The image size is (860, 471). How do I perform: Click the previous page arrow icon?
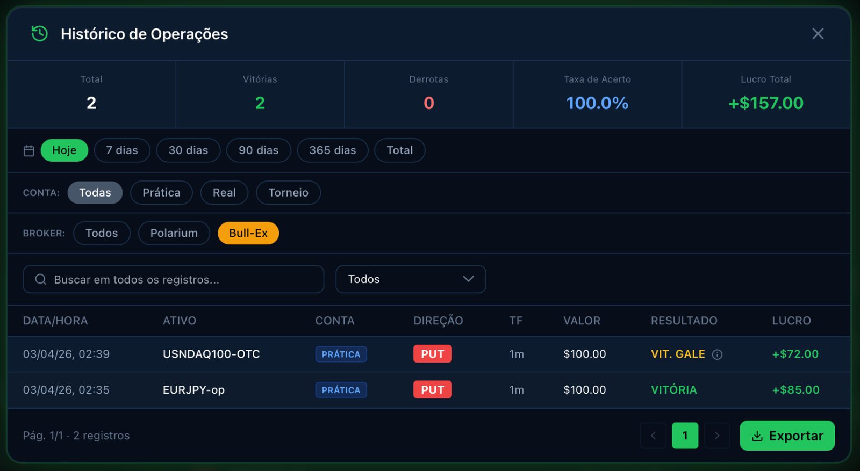point(653,436)
